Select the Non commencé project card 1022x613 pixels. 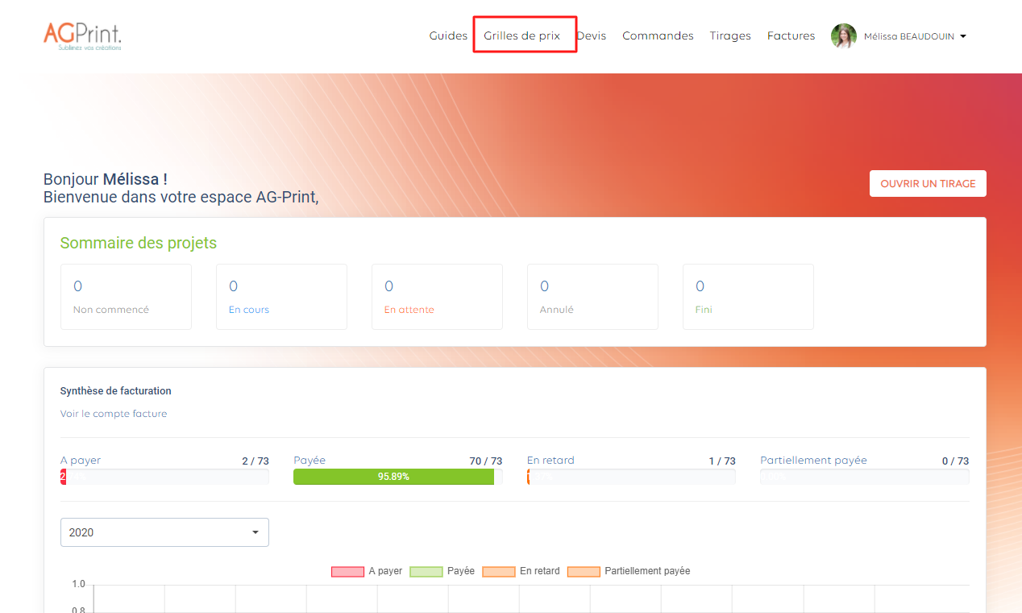tap(126, 297)
